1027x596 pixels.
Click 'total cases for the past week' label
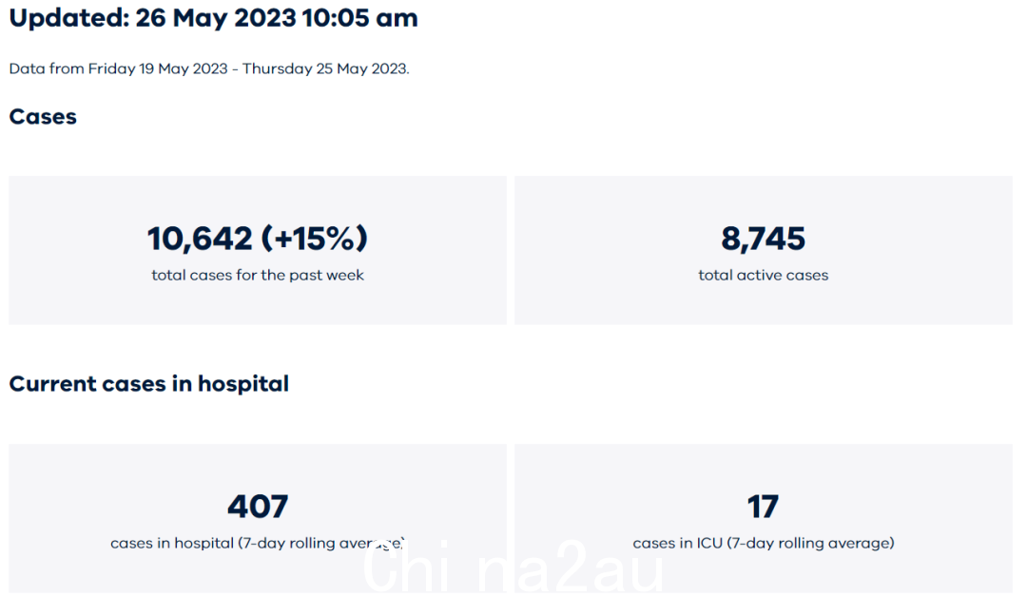pos(258,275)
